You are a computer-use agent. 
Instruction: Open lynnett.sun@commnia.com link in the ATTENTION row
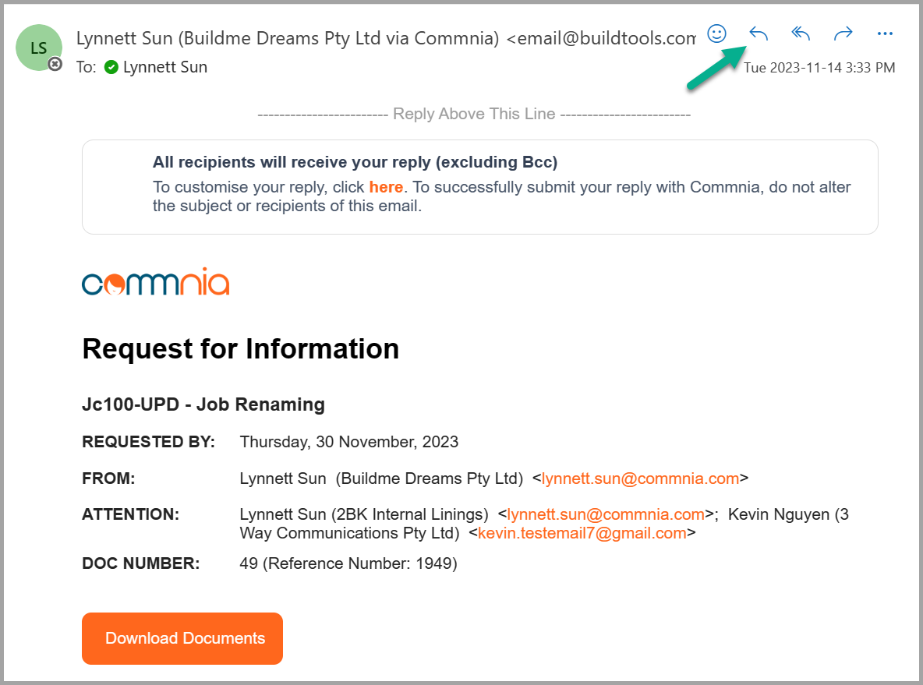[x=606, y=514]
